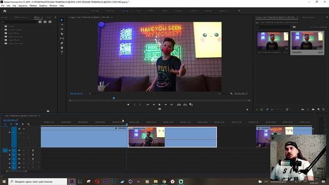The image size is (329, 185).
Task: Select the Track Select Forward tool
Action: (62, 25)
